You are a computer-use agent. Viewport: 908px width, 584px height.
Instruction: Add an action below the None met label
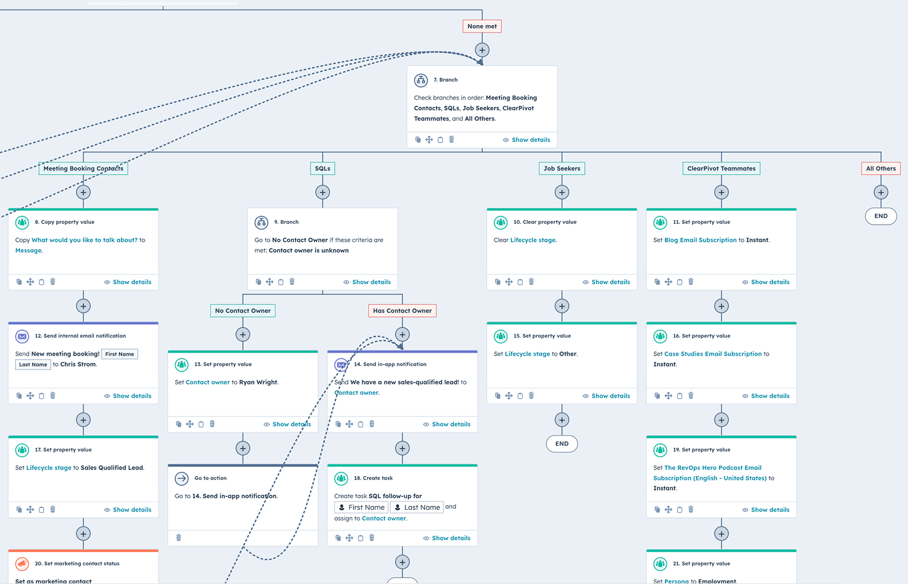[482, 50]
